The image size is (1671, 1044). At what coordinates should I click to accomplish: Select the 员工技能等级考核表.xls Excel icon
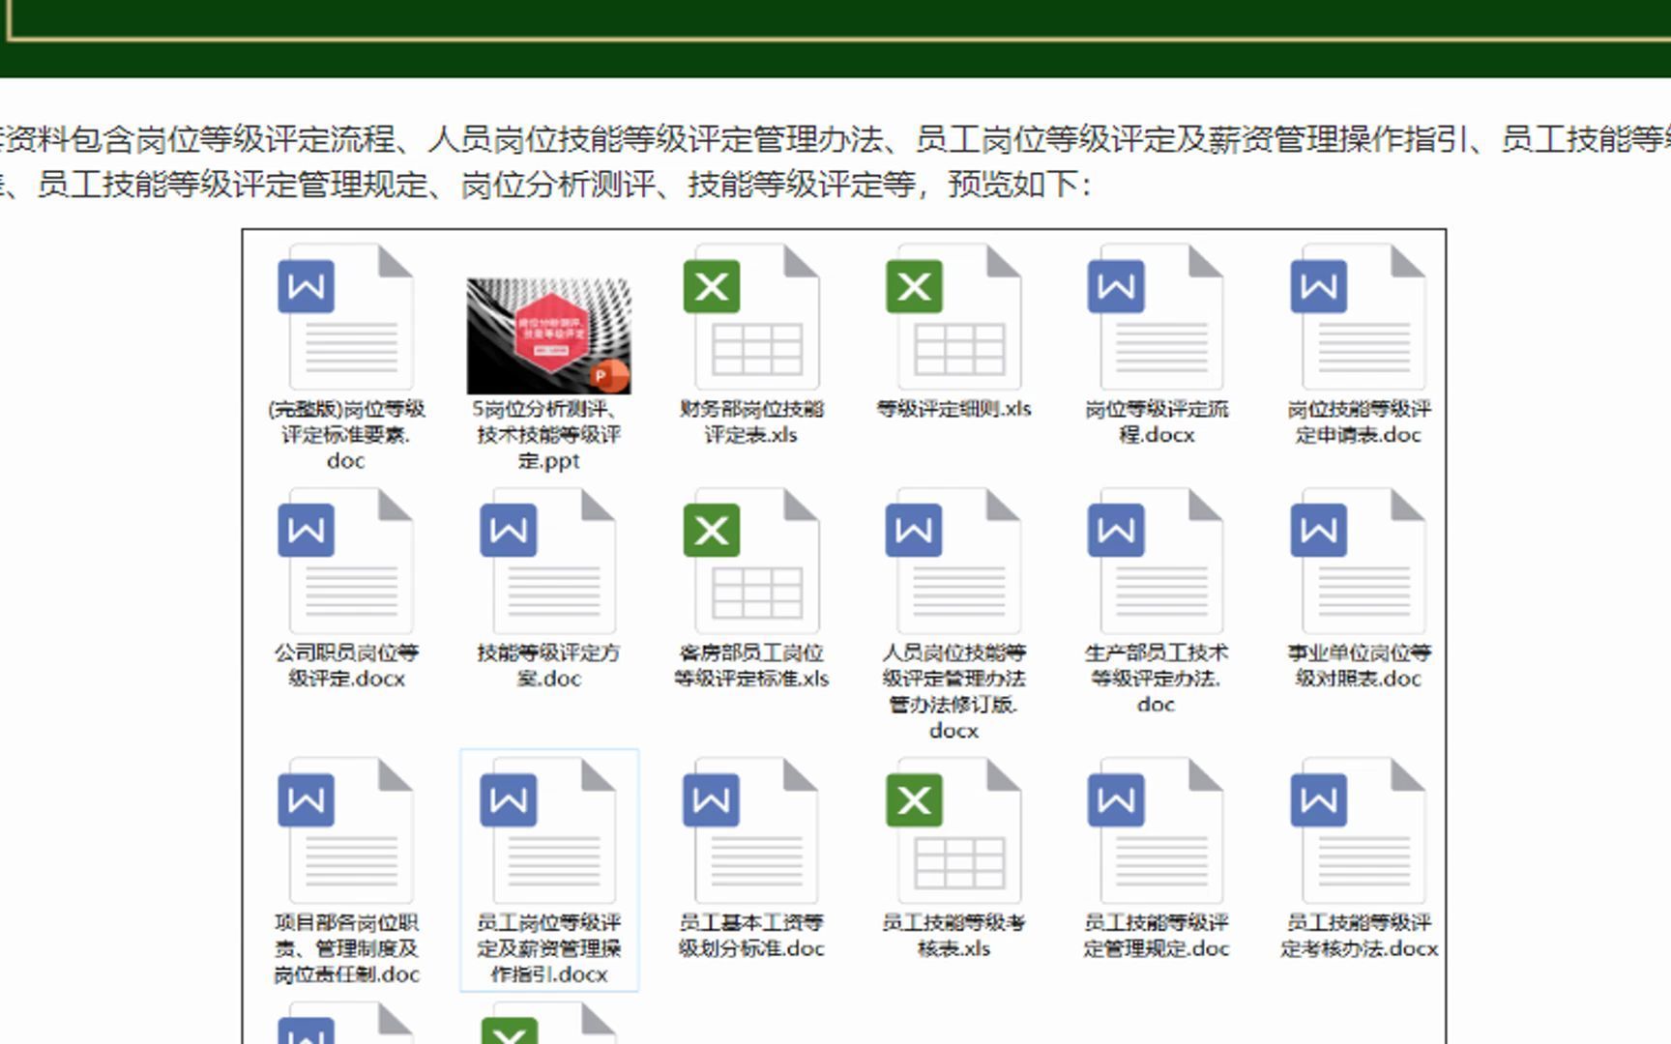tap(953, 831)
